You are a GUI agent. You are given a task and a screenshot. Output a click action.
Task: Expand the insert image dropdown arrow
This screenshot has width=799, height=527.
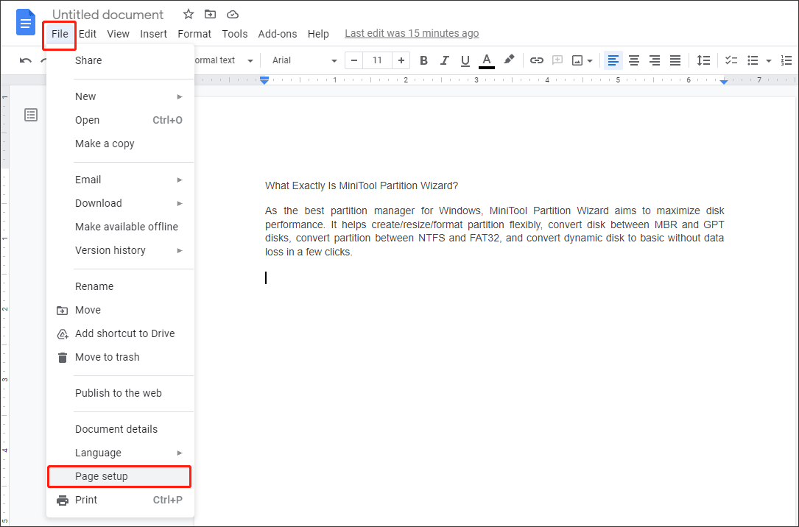(x=590, y=61)
